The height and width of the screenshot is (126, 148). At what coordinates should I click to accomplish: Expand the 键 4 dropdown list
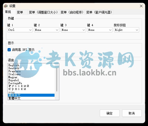[x=100, y=30]
